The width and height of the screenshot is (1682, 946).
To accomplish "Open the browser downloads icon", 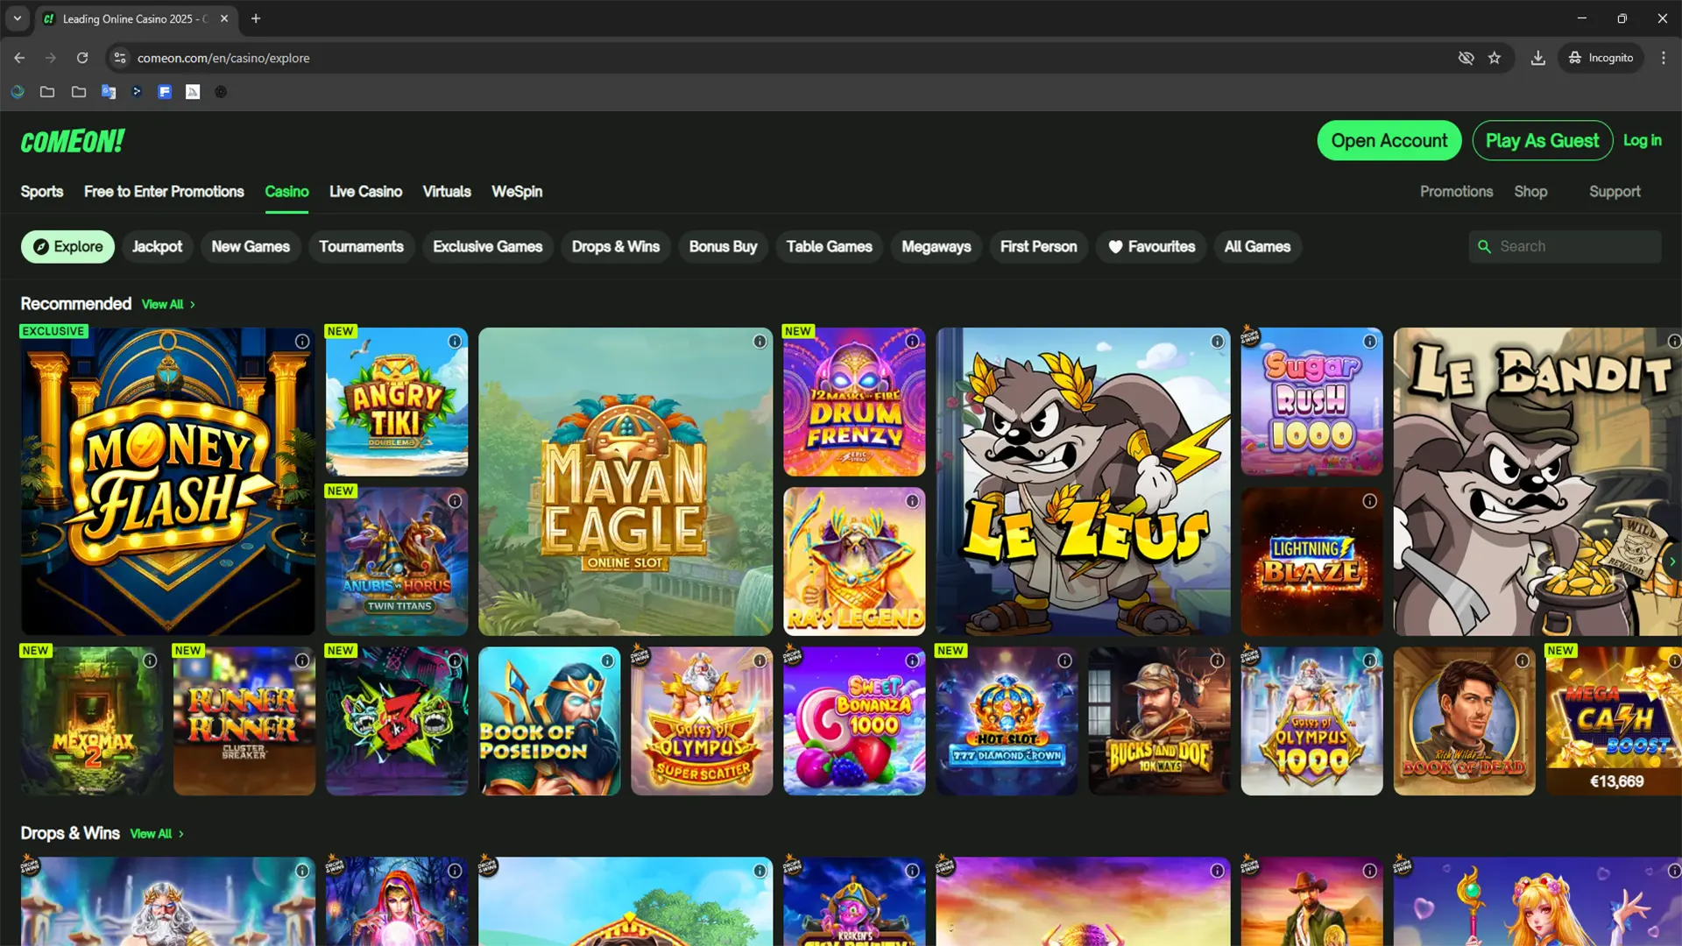I will point(1537,58).
